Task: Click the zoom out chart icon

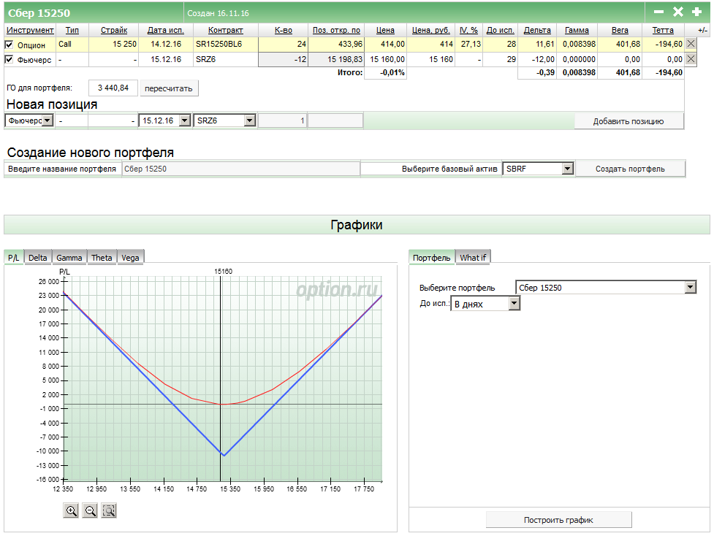Action: [x=90, y=511]
